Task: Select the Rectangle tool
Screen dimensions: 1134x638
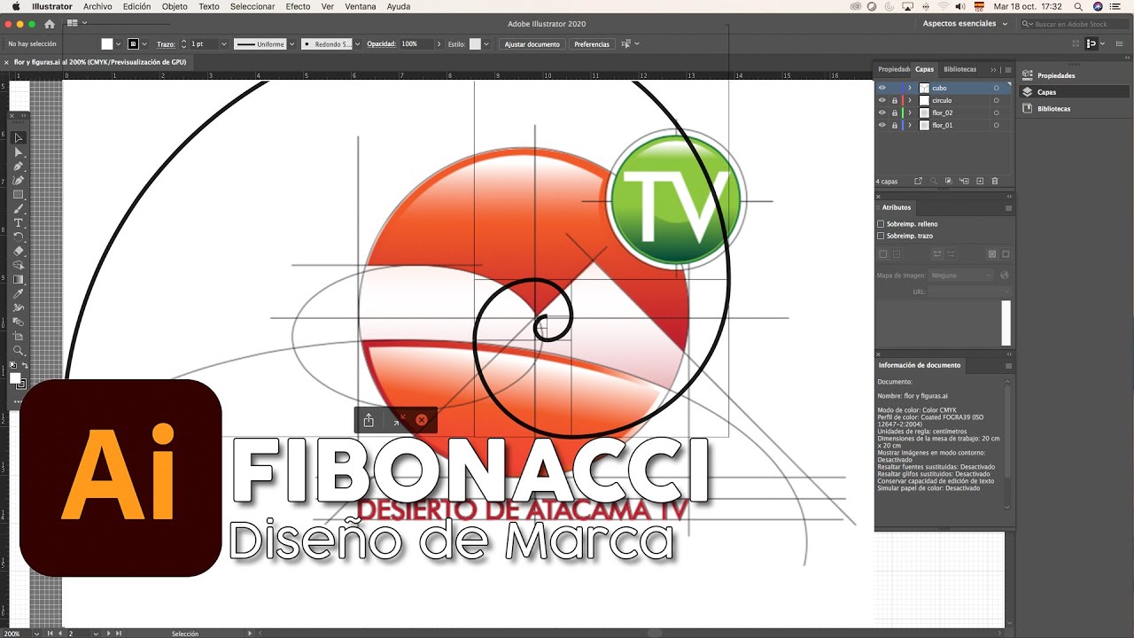Action: [x=19, y=194]
